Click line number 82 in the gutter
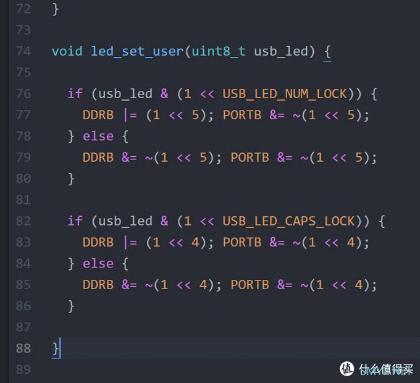Viewport: 420px width, 383px height. pyautogui.click(x=23, y=221)
